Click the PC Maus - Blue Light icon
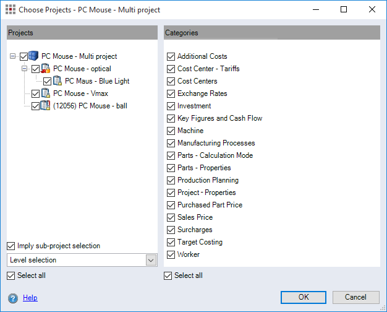Viewport: 387px width, 312px height. 58,81
